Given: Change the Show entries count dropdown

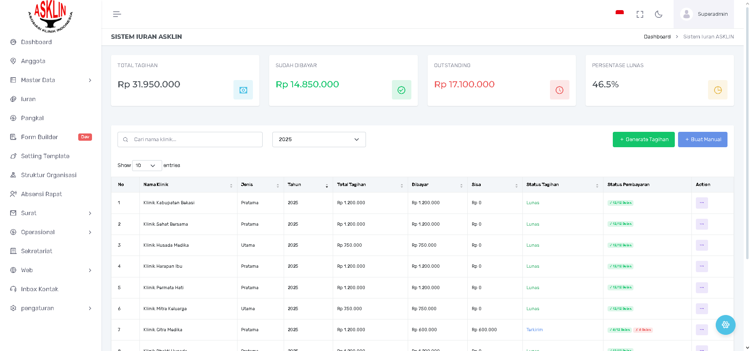Looking at the screenshot, I should pos(146,165).
